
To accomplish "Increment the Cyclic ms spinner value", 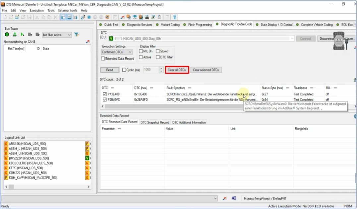I will pos(161,68).
